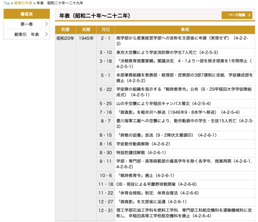Click the OB・現役による早慶野球戦開催 entry
This screenshot has width=258, height=222.
[185, 184]
